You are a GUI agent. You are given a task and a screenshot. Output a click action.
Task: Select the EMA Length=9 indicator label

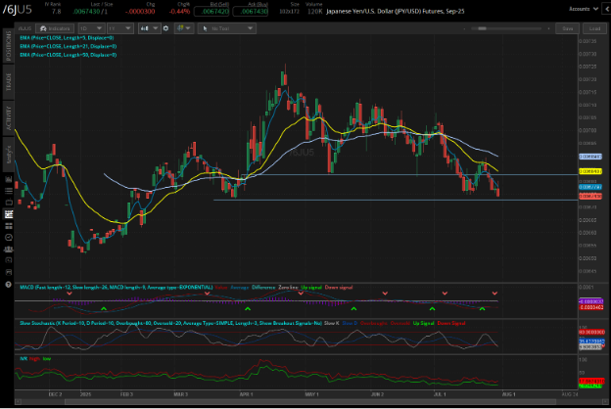tap(67, 38)
